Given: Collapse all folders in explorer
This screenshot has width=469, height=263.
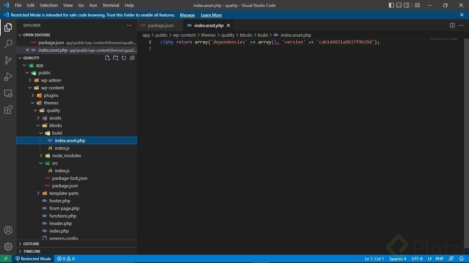Looking at the screenshot, I should [x=132, y=58].
